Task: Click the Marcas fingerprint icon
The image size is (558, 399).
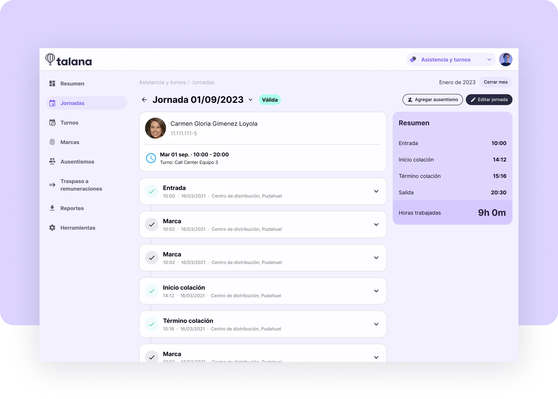Action: pos(52,142)
